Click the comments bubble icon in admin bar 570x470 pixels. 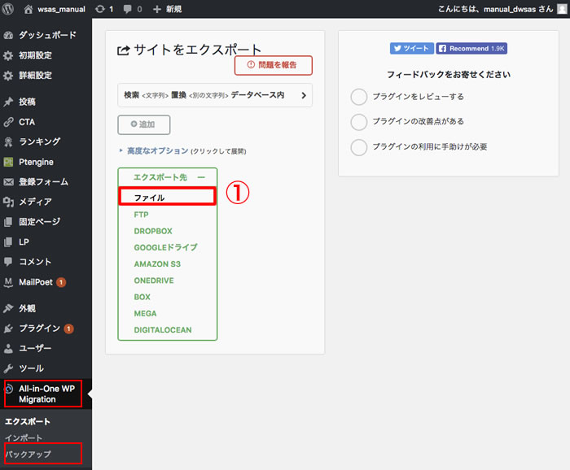coord(129,9)
